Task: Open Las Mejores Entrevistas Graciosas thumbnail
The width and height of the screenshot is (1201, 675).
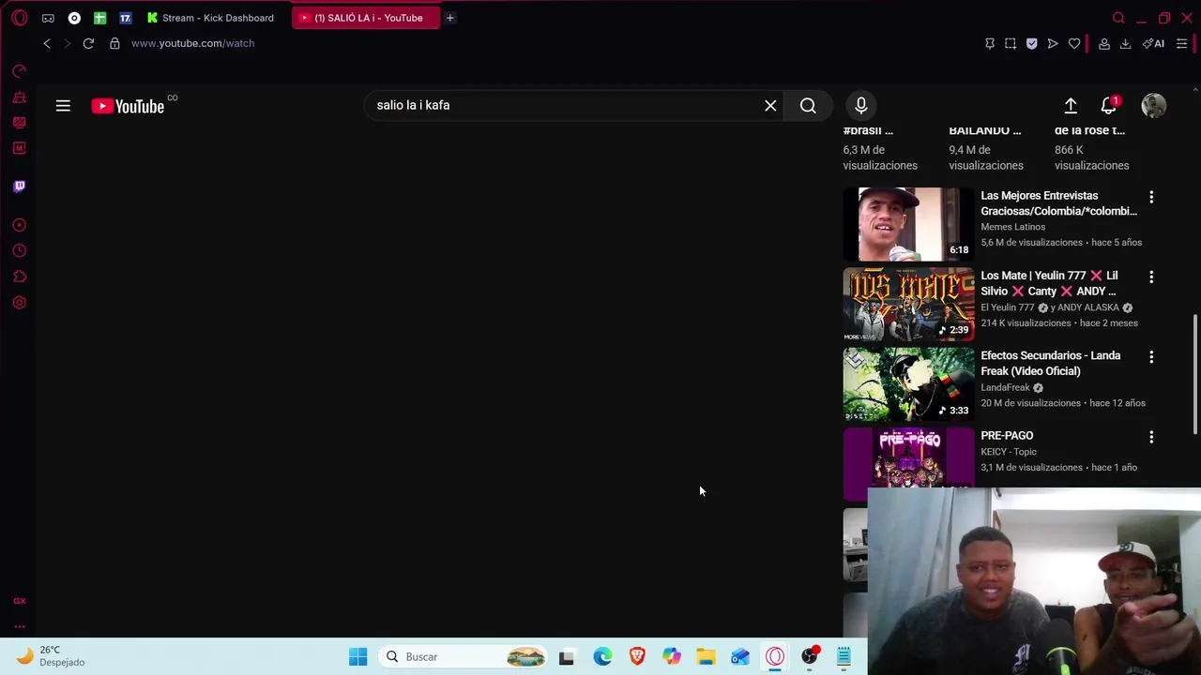Action: (908, 224)
